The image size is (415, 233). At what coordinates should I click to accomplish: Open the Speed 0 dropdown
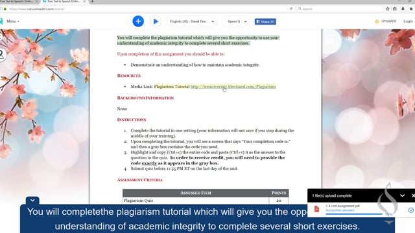[237, 21]
